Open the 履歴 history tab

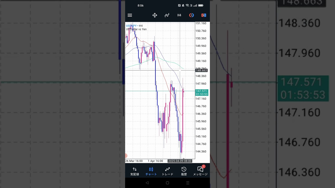point(184,171)
